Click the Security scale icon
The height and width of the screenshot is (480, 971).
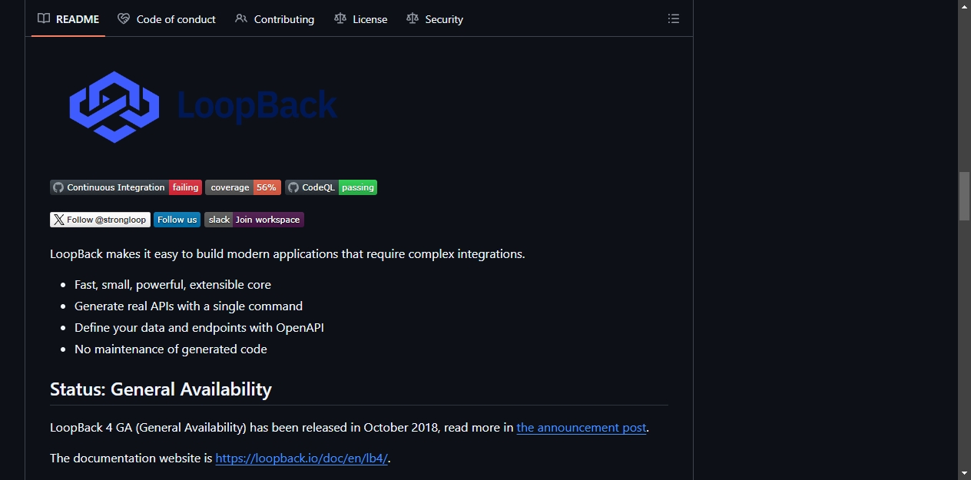tap(413, 18)
